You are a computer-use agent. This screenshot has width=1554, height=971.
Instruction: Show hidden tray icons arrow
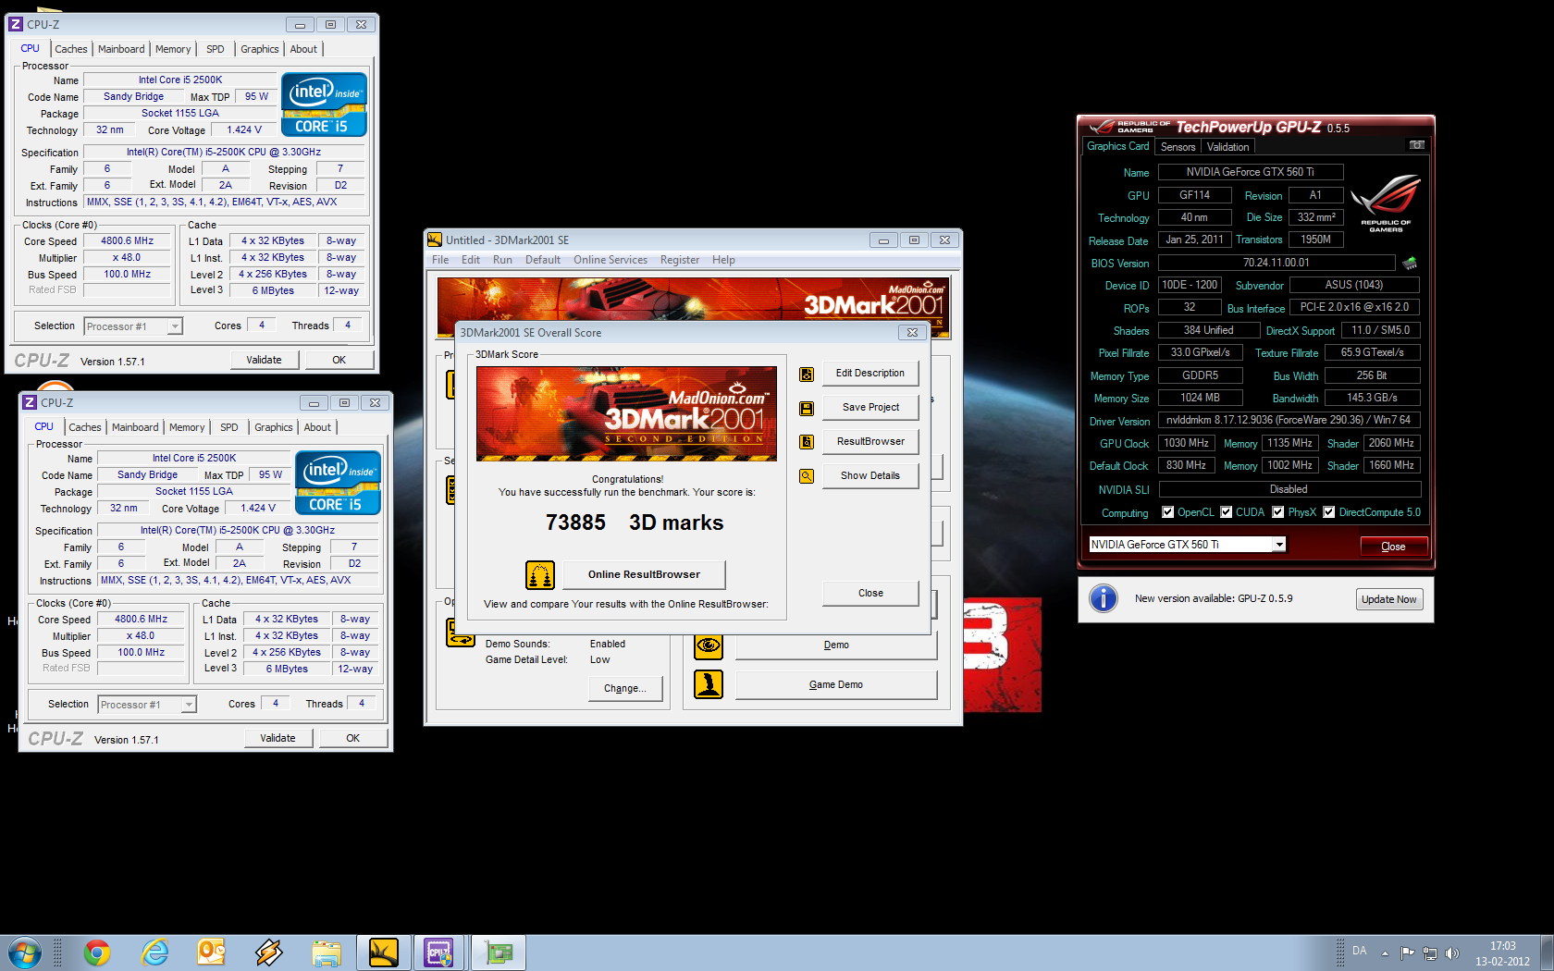pos(1385,953)
